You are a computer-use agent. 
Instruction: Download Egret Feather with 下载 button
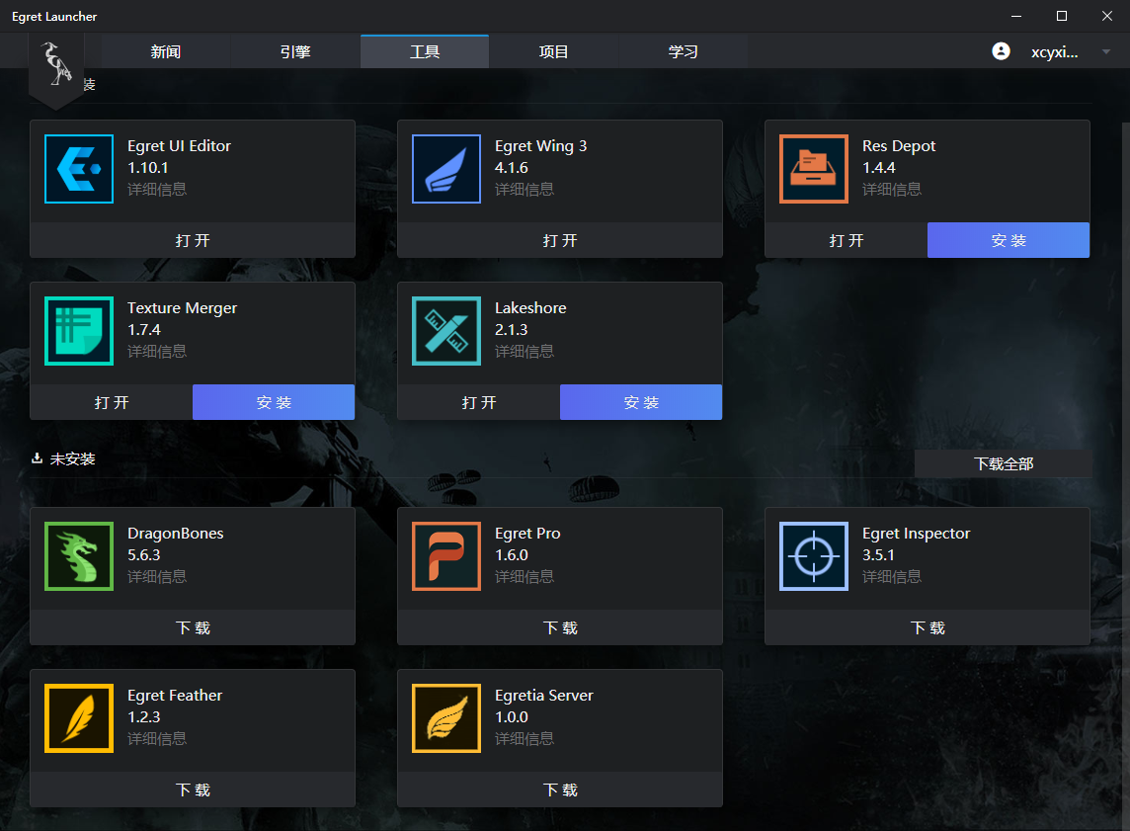pos(193,789)
